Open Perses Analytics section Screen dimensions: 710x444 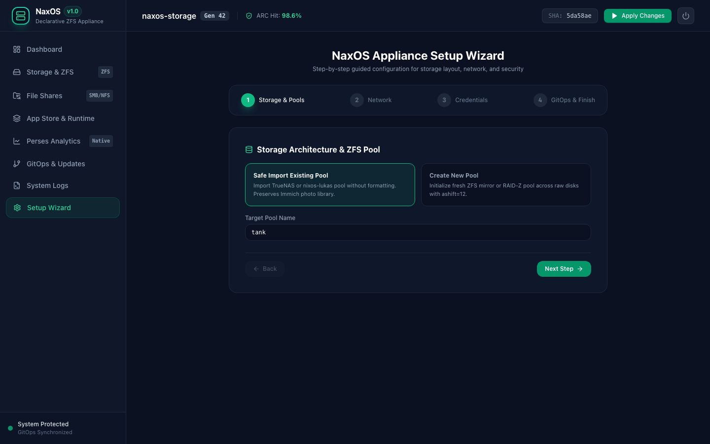pyautogui.click(x=63, y=141)
